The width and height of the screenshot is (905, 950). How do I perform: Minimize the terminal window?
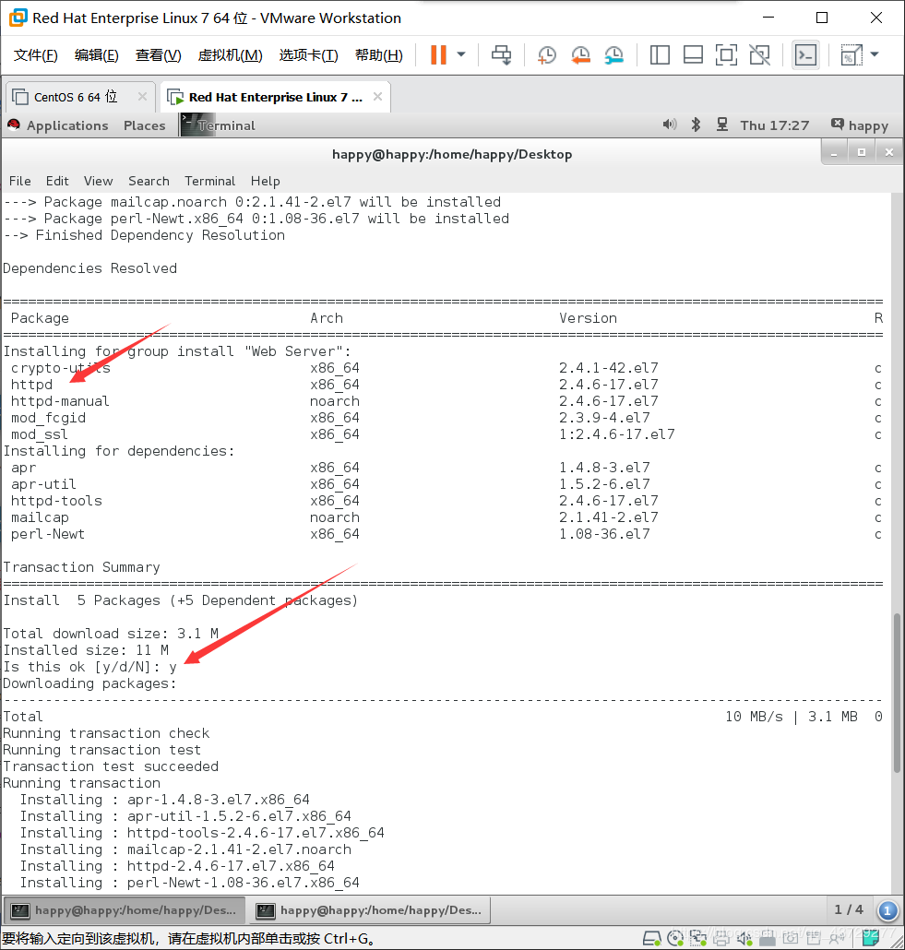(834, 153)
